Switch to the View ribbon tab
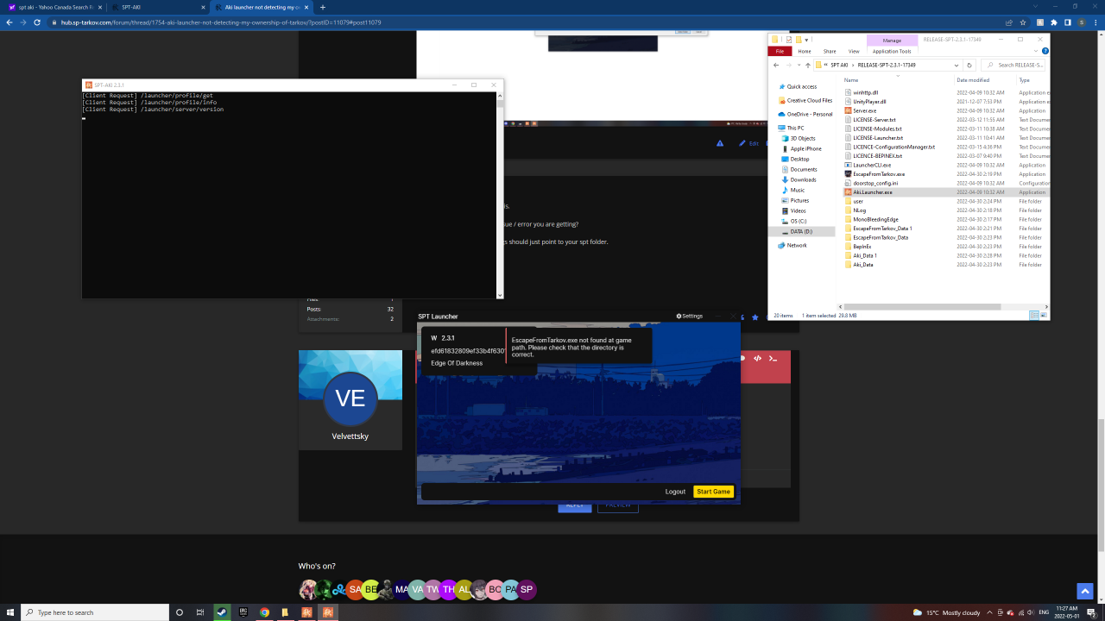This screenshot has width=1105, height=621. click(853, 51)
